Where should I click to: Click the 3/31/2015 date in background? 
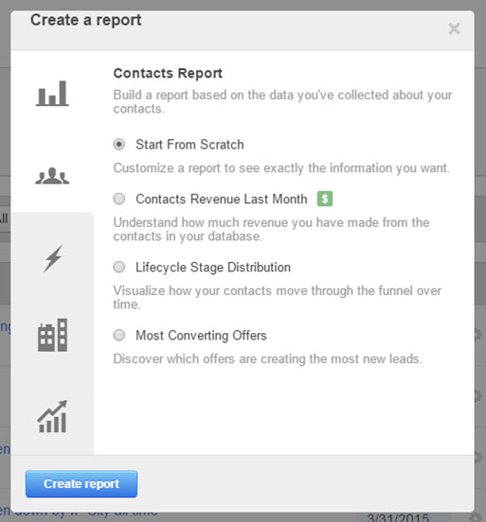point(398,517)
